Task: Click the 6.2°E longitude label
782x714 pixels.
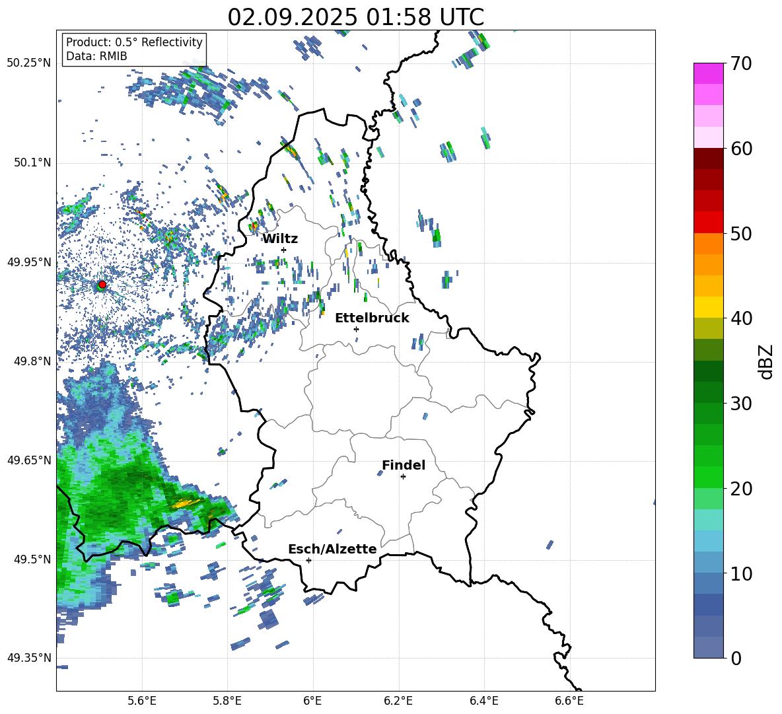Action: [x=398, y=701]
